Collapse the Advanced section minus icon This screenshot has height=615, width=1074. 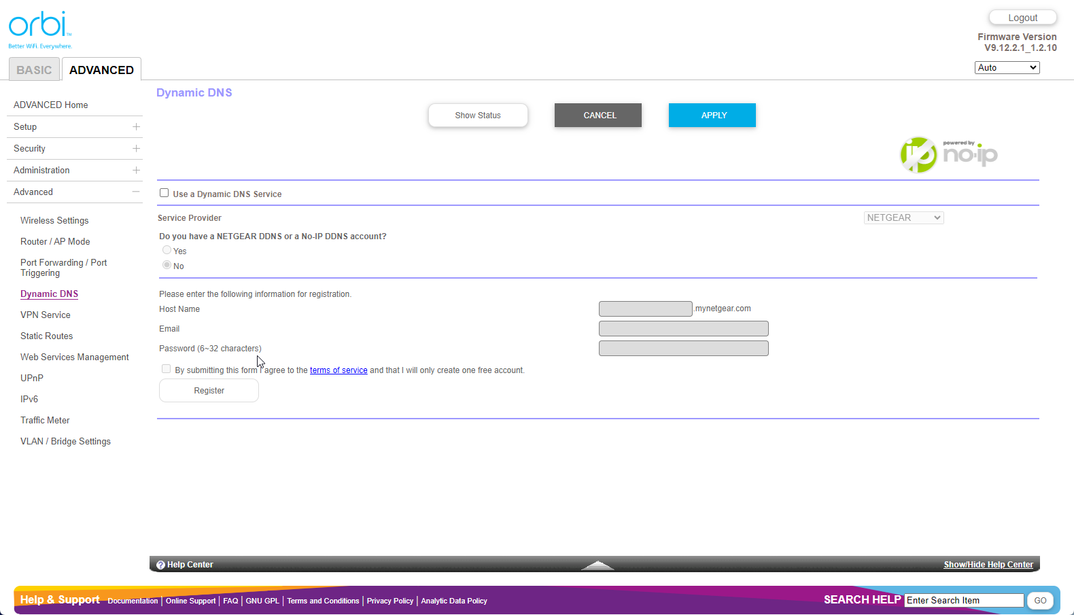(x=136, y=192)
